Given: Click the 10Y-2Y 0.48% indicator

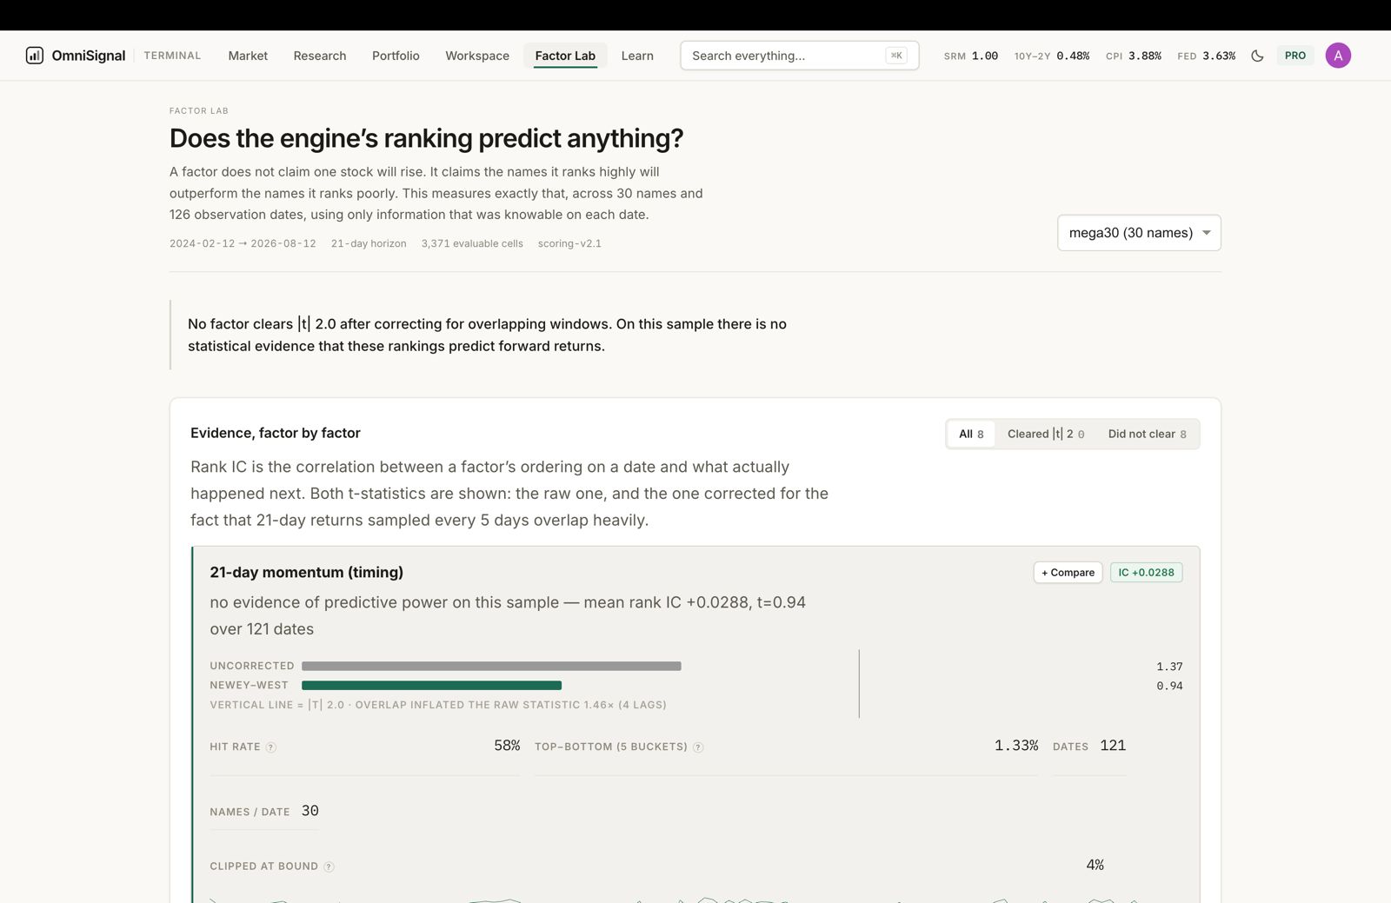Looking at the screenshot, I should tap(1052, 56).
